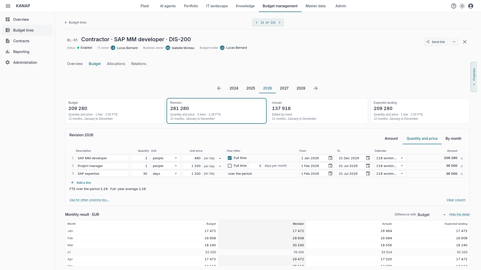
Task: Select the By month tab
Action: (x=453, y=138)
